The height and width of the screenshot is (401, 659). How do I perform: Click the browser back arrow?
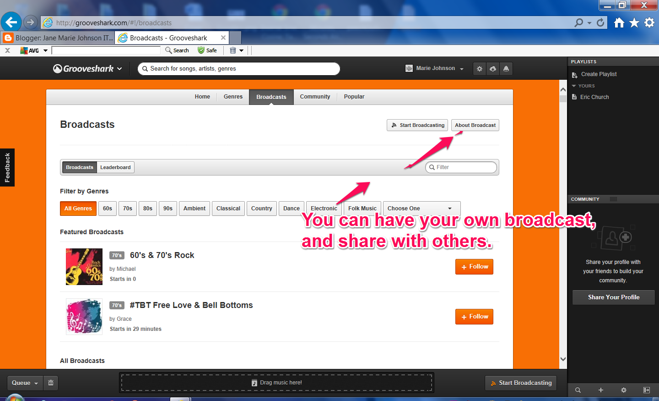click(x=11, y=22)
